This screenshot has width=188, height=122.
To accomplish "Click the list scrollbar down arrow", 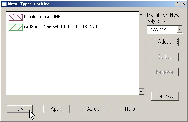I will pyautogui.click(x=141, y=92).
